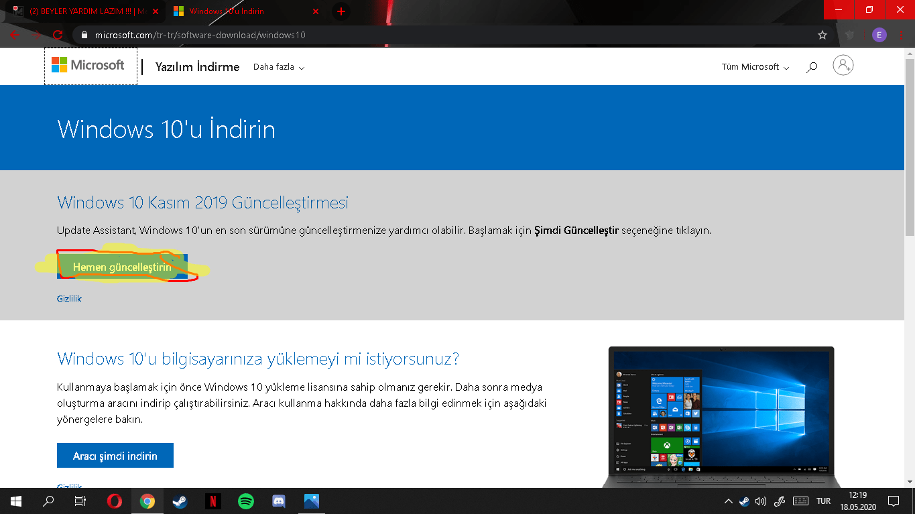Click the browser forward arrow
The width and height of the screenshot is (915, 514).
[x=36, y=35]
